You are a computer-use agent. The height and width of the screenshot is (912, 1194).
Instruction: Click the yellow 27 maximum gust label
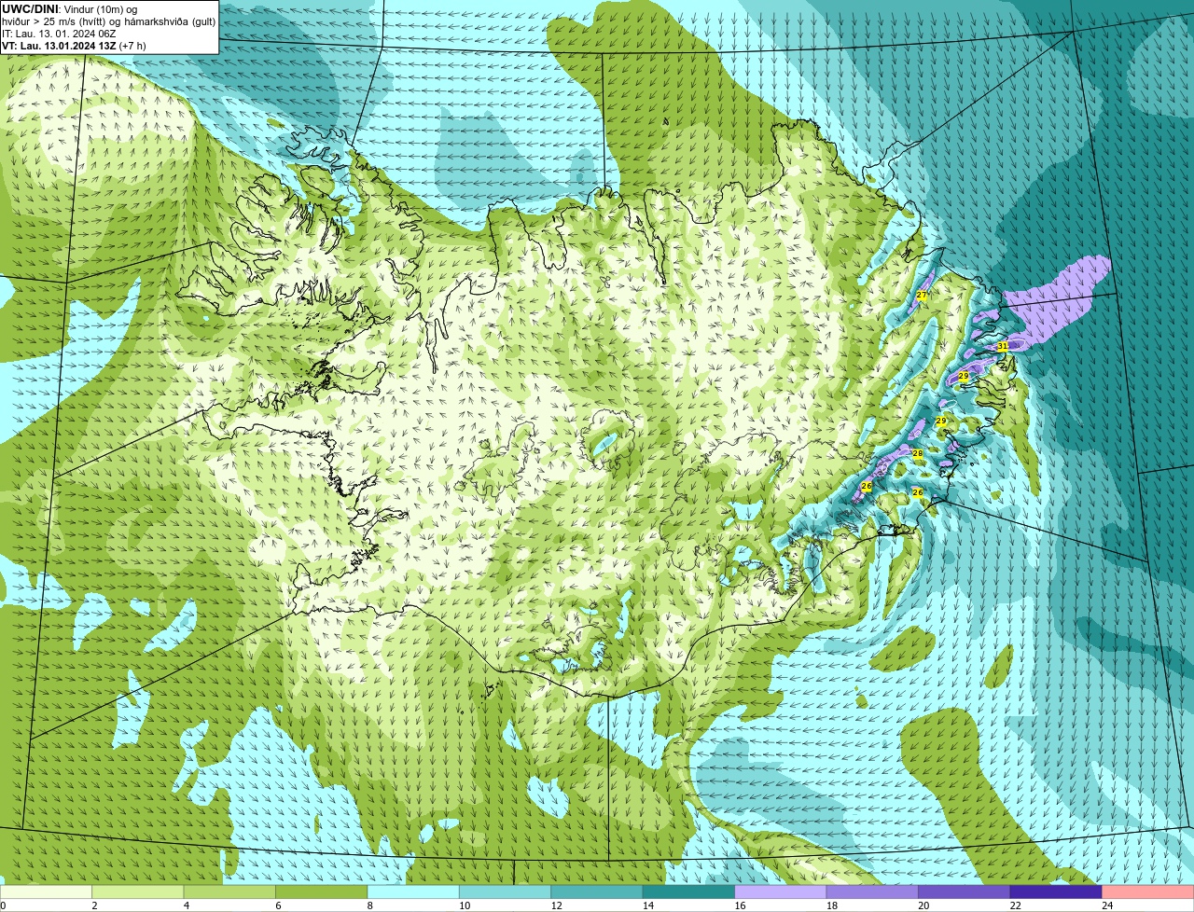coord(922,295)
